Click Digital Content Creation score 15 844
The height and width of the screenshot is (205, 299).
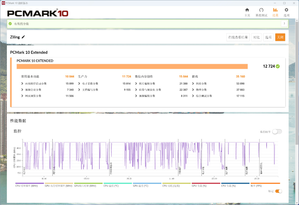click(x=184, y=76)
